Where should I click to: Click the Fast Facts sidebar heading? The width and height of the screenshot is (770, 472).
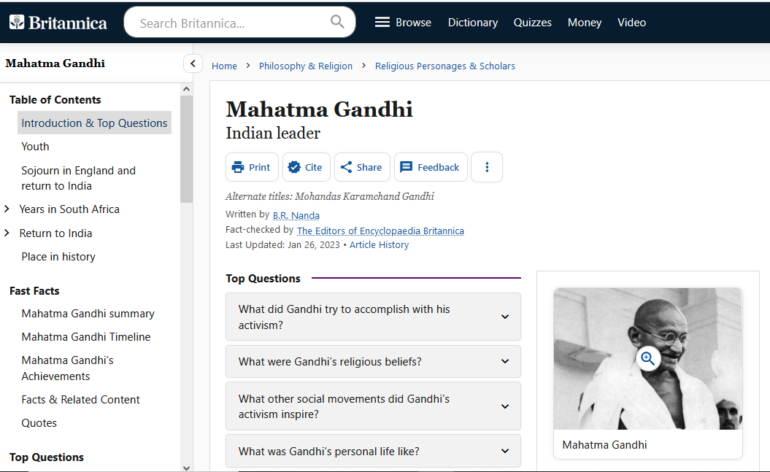tap(34, 291)
